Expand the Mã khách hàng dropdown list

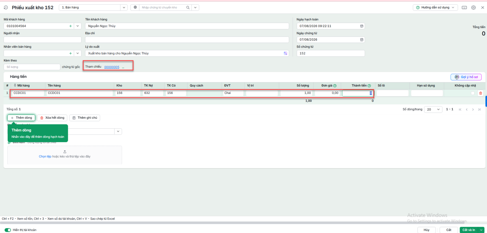tap(78, 26)
